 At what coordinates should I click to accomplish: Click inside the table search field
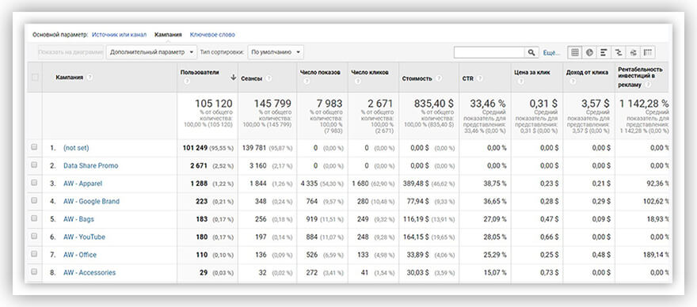[489, 52]
